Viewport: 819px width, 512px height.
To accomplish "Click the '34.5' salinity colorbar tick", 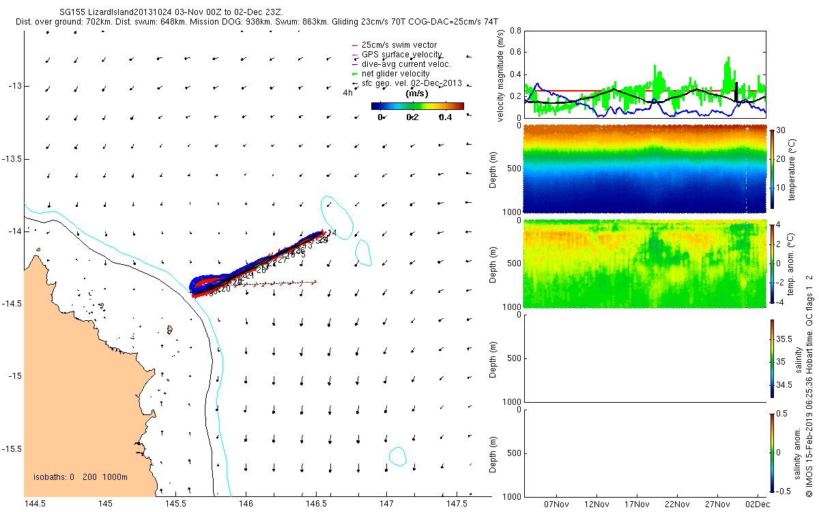I will click(x=785, y=386).
